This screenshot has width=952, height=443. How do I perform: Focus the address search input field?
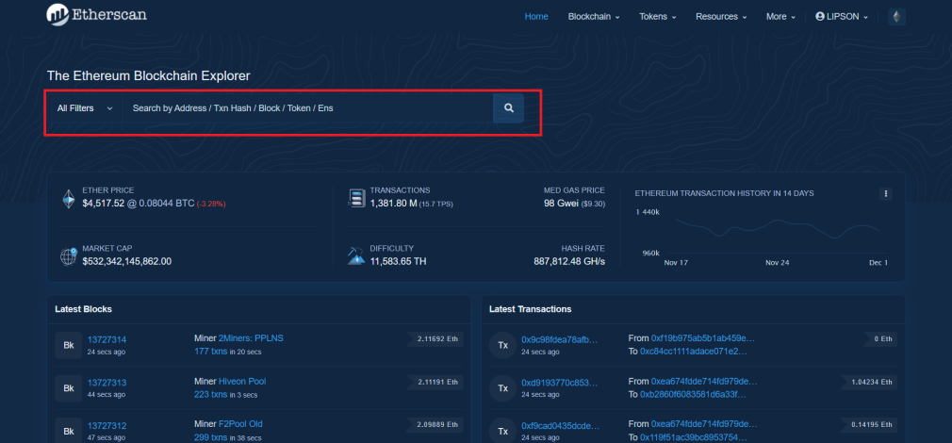308,108
